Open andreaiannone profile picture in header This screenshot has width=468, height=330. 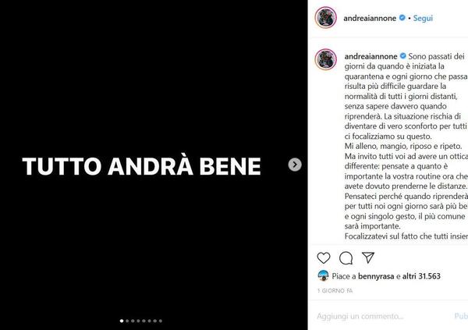[x=325, y=18]
